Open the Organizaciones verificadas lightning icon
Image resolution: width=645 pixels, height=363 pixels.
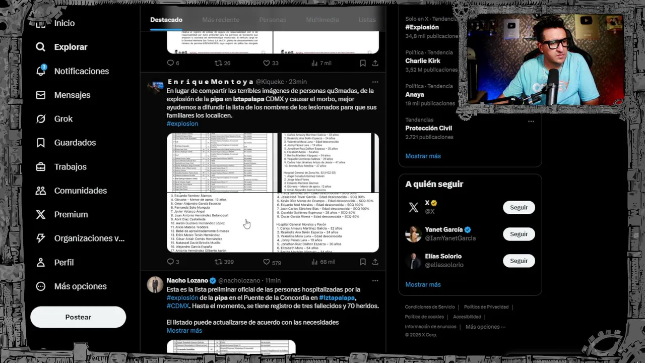[x=41, y=238]
